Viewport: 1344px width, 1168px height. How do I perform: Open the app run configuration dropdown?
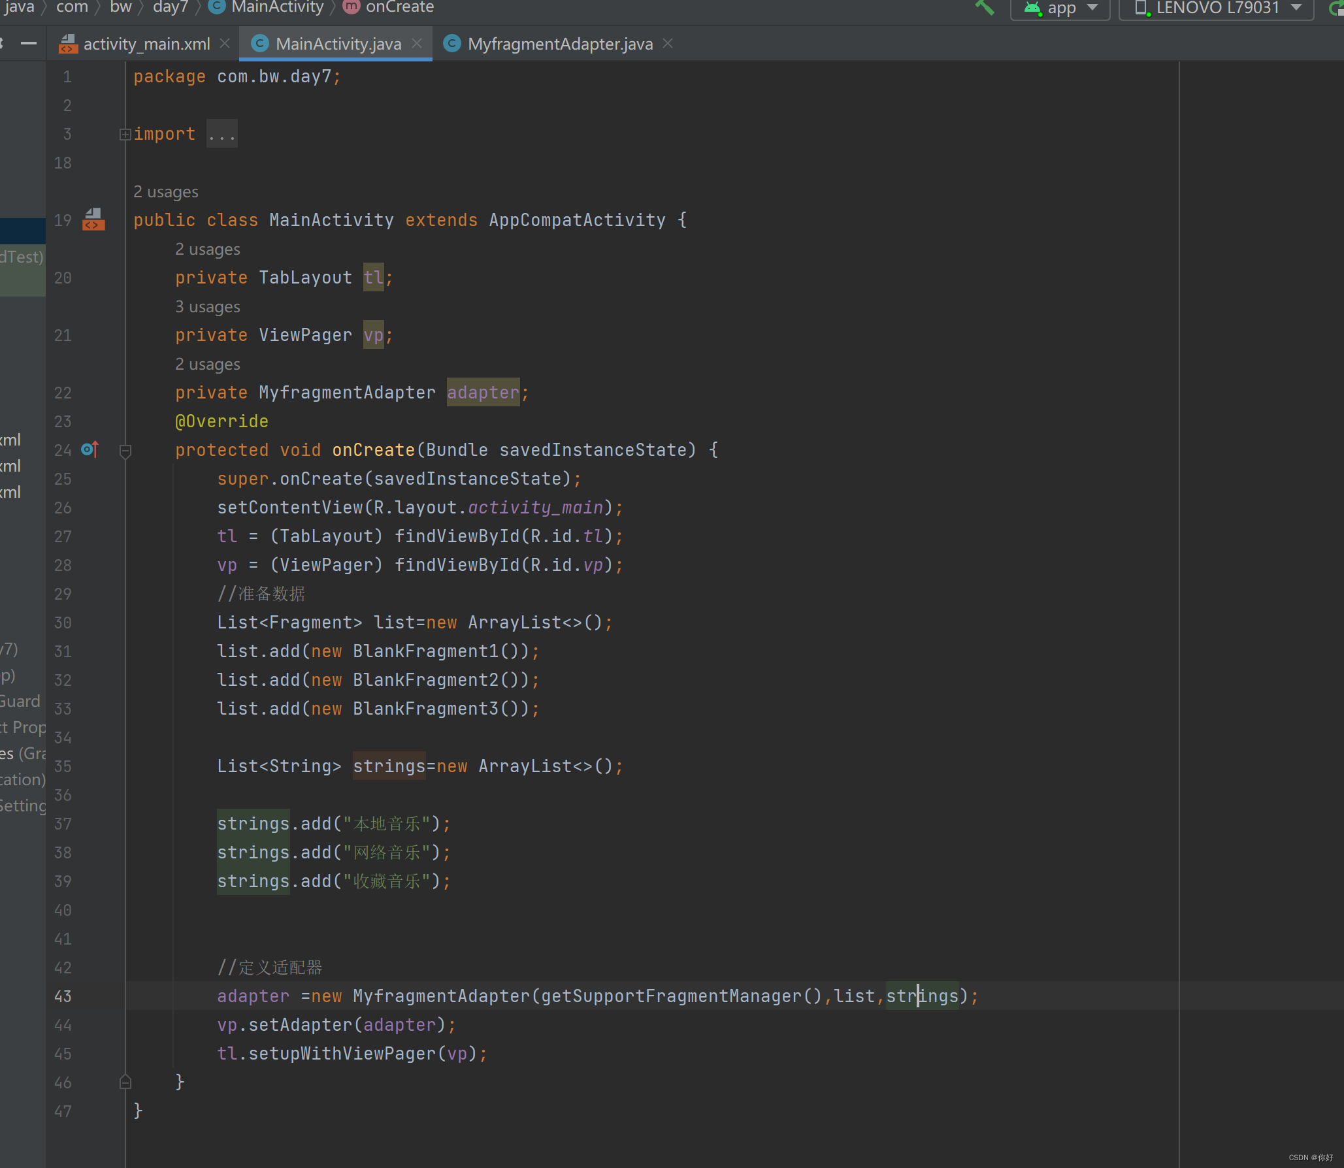(x=1092, y=8)
